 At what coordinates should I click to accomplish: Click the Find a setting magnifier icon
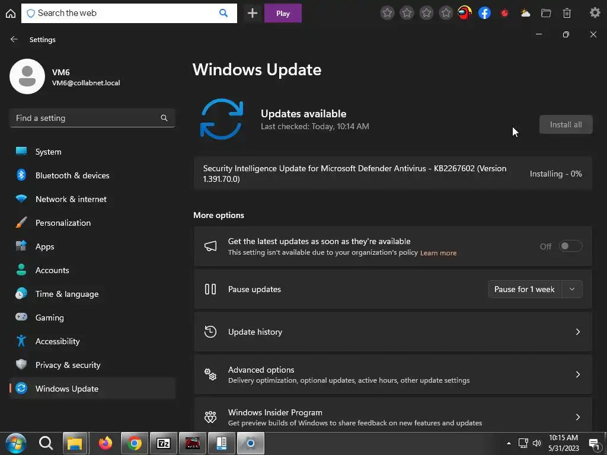point(164,118)
